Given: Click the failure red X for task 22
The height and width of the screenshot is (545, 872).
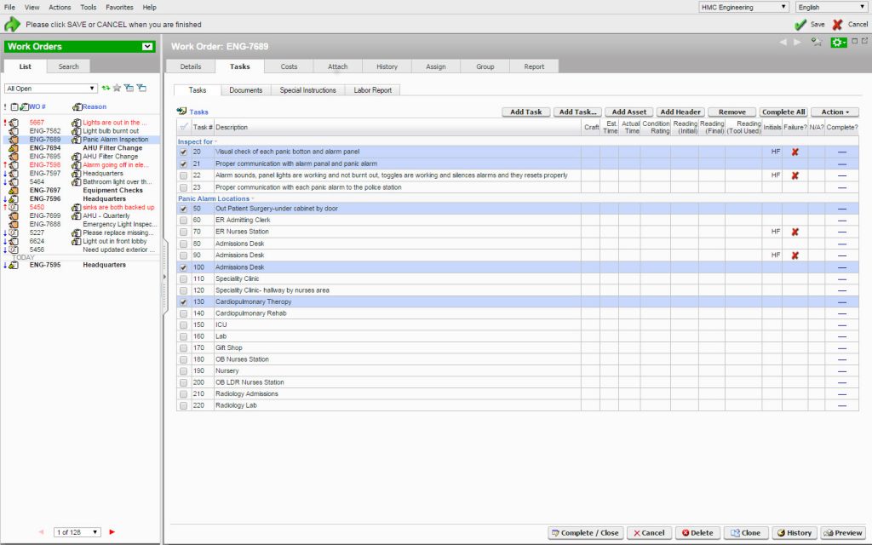Looking at the screenshot, I should pos(795,175).
